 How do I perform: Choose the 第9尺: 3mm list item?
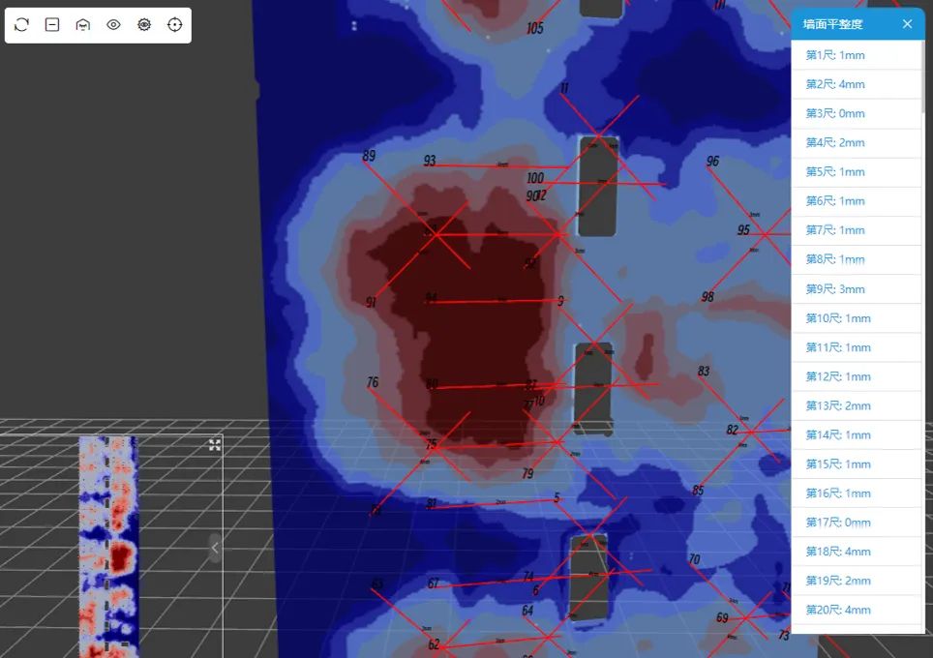835,289
